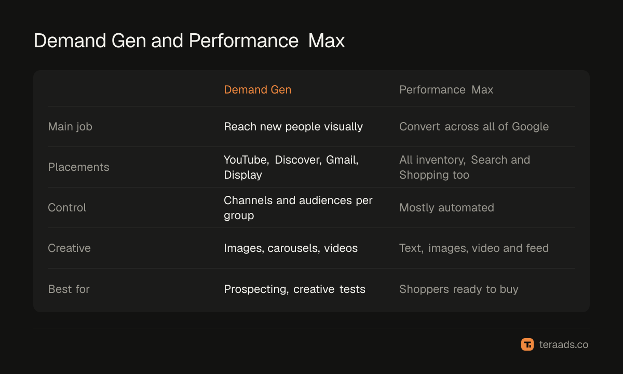Viewport: 623px width, 374px height.
Task: Select the 'Control' row label
Action: coord(67,208)
